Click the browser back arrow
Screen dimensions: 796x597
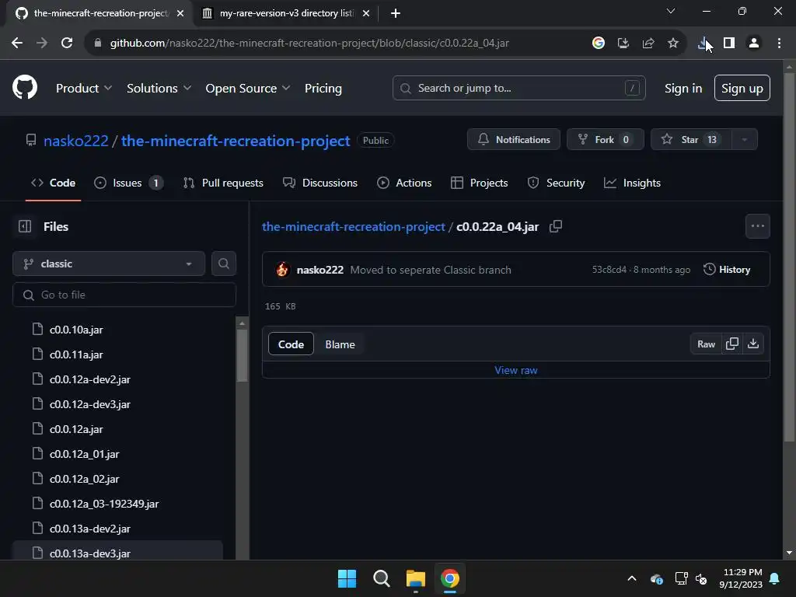[x=17, y=44]
